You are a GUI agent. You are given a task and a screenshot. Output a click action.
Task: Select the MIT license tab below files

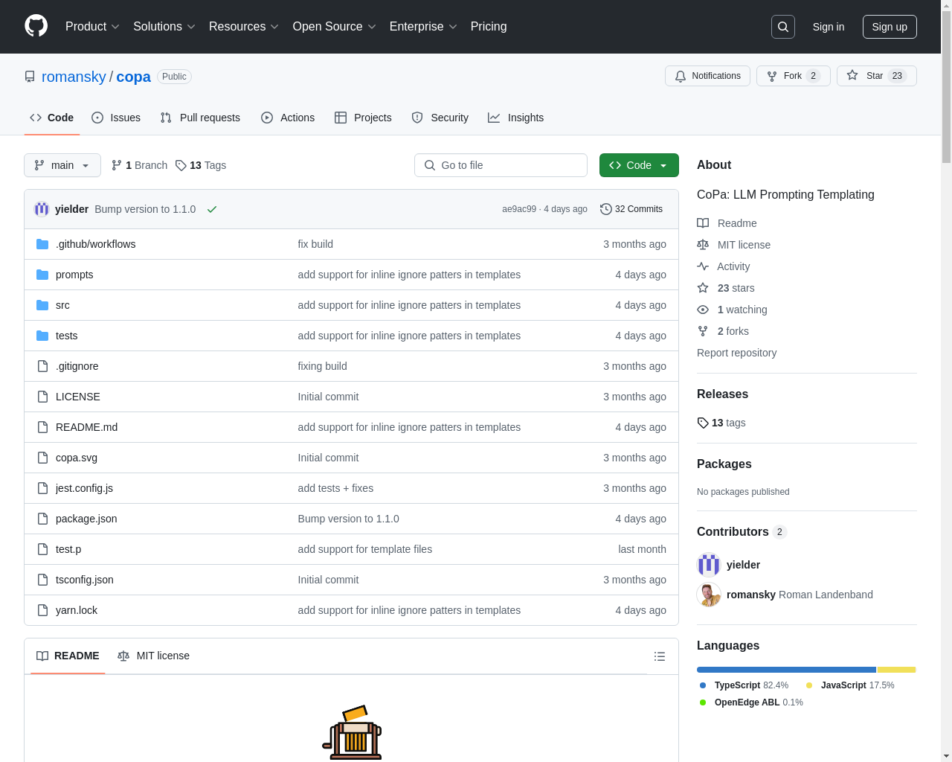(153, 656)
